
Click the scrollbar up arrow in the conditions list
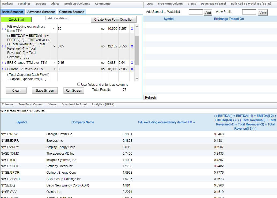coord(136,25)
